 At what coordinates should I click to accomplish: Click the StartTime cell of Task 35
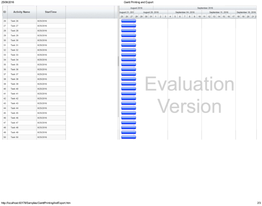click(51, 64)
